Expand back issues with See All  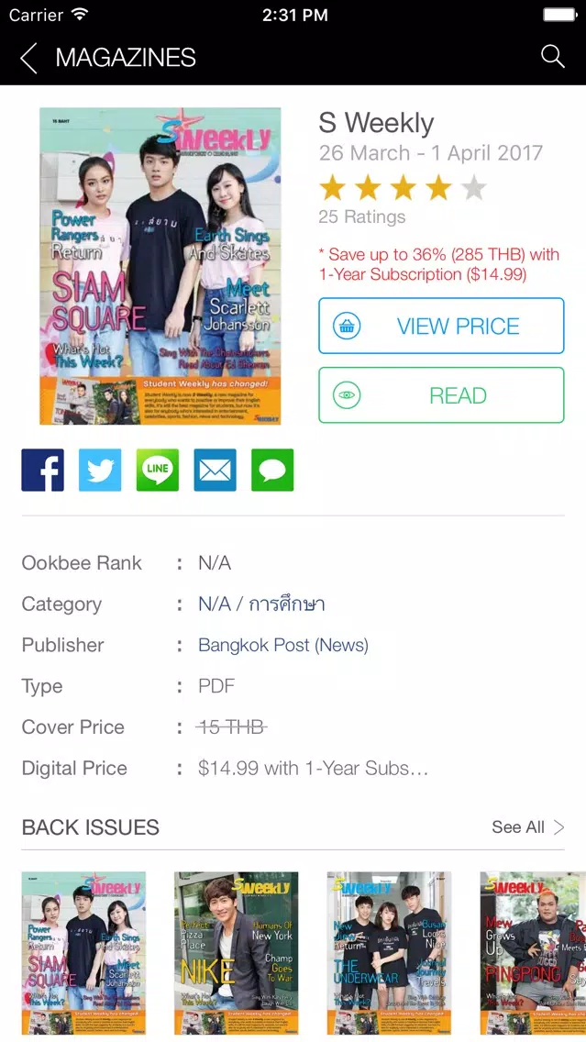tap(527, 827)
